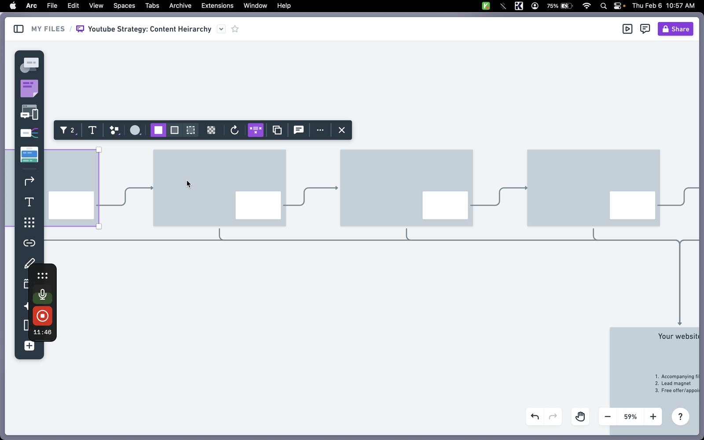Open the gray color picker circle
Image resolution: width=704 pixels, height=440 pixels.
pyautogui.click(x=135, y=130)
